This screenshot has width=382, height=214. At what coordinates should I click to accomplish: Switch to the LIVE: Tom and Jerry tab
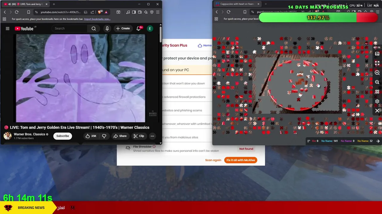coord(26,4)
